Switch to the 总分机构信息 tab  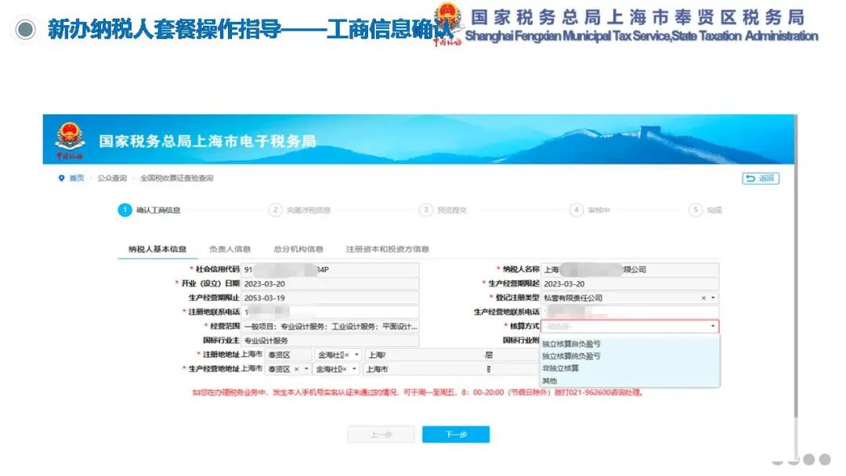click(298, 249)
